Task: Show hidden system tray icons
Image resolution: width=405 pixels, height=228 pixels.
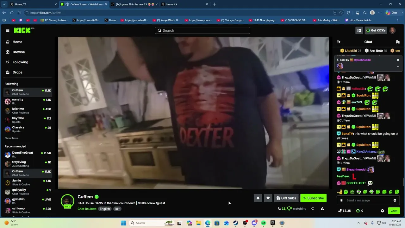Action: pos(359,223)
